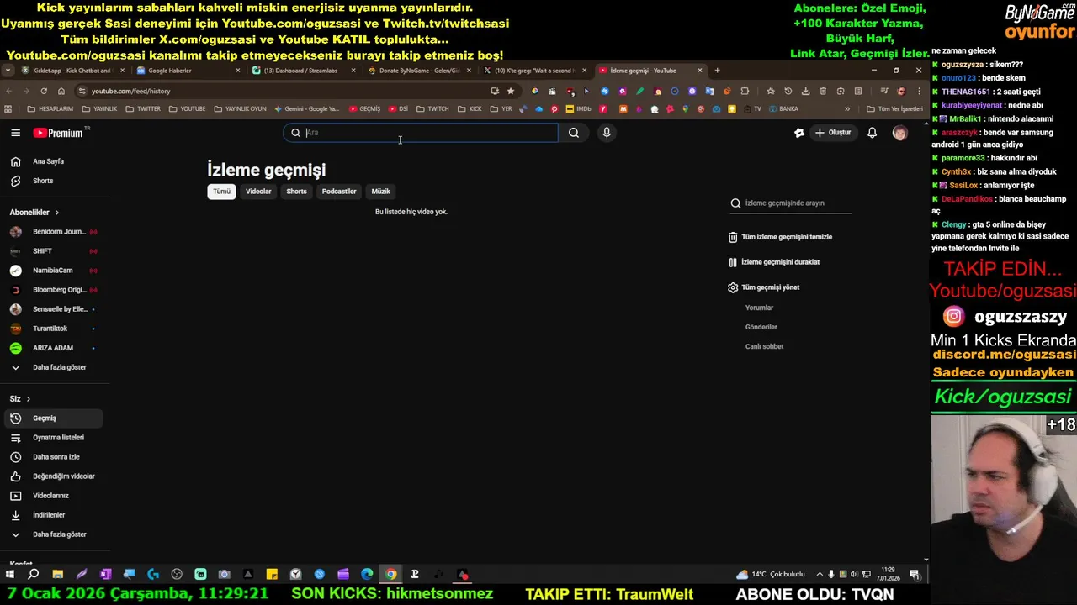This screenshot has width=1077, height=605.
Task: Click the Oluştur create button
Action: point(833,133)
